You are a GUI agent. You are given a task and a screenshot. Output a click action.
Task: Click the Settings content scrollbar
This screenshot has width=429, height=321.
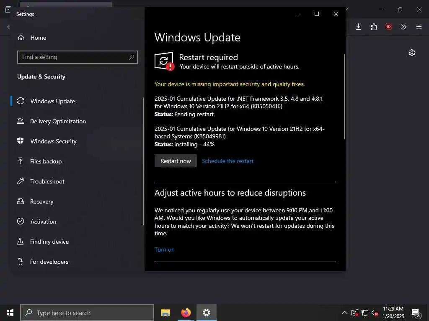tap(344, 97)
